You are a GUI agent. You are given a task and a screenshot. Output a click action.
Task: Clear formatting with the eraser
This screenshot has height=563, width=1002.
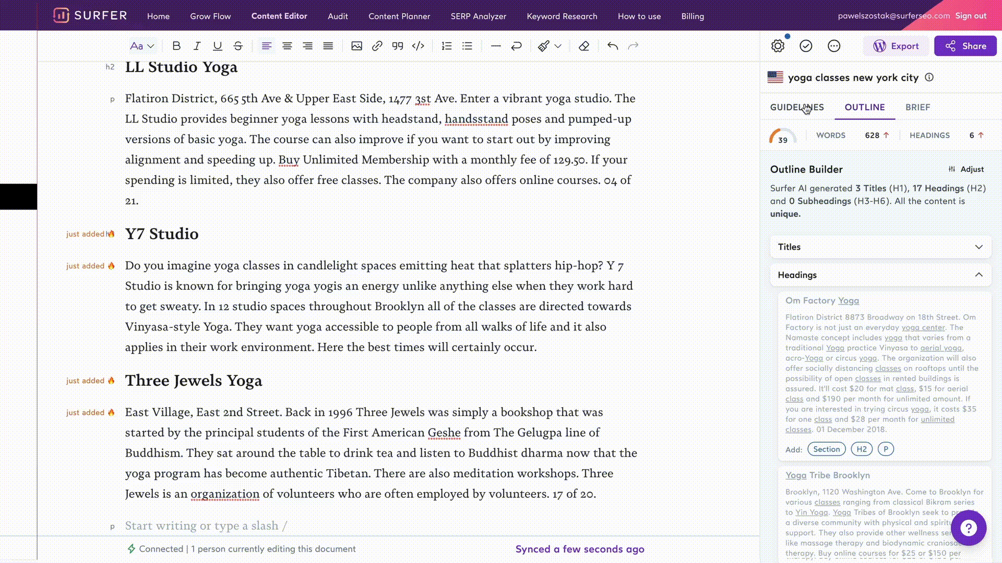tap(584, 46)
